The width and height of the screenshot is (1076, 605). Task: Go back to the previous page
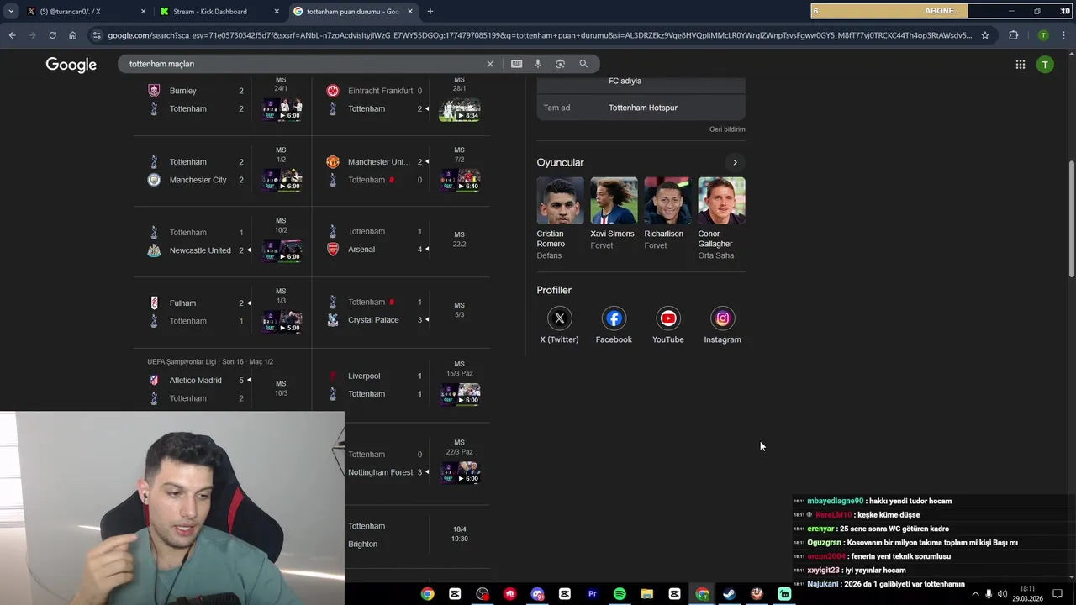[x=12, y=35]
